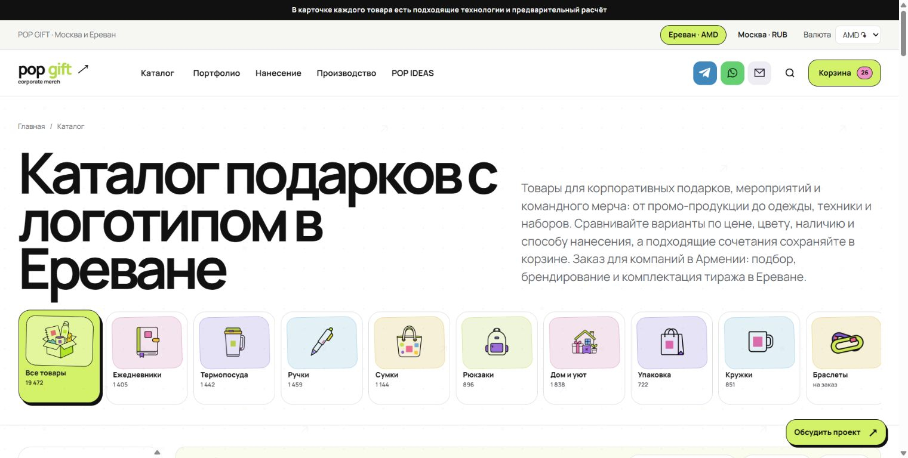The image size is (908, 458).
Task: Open the Термопосуда category
Action: point(234,358)
